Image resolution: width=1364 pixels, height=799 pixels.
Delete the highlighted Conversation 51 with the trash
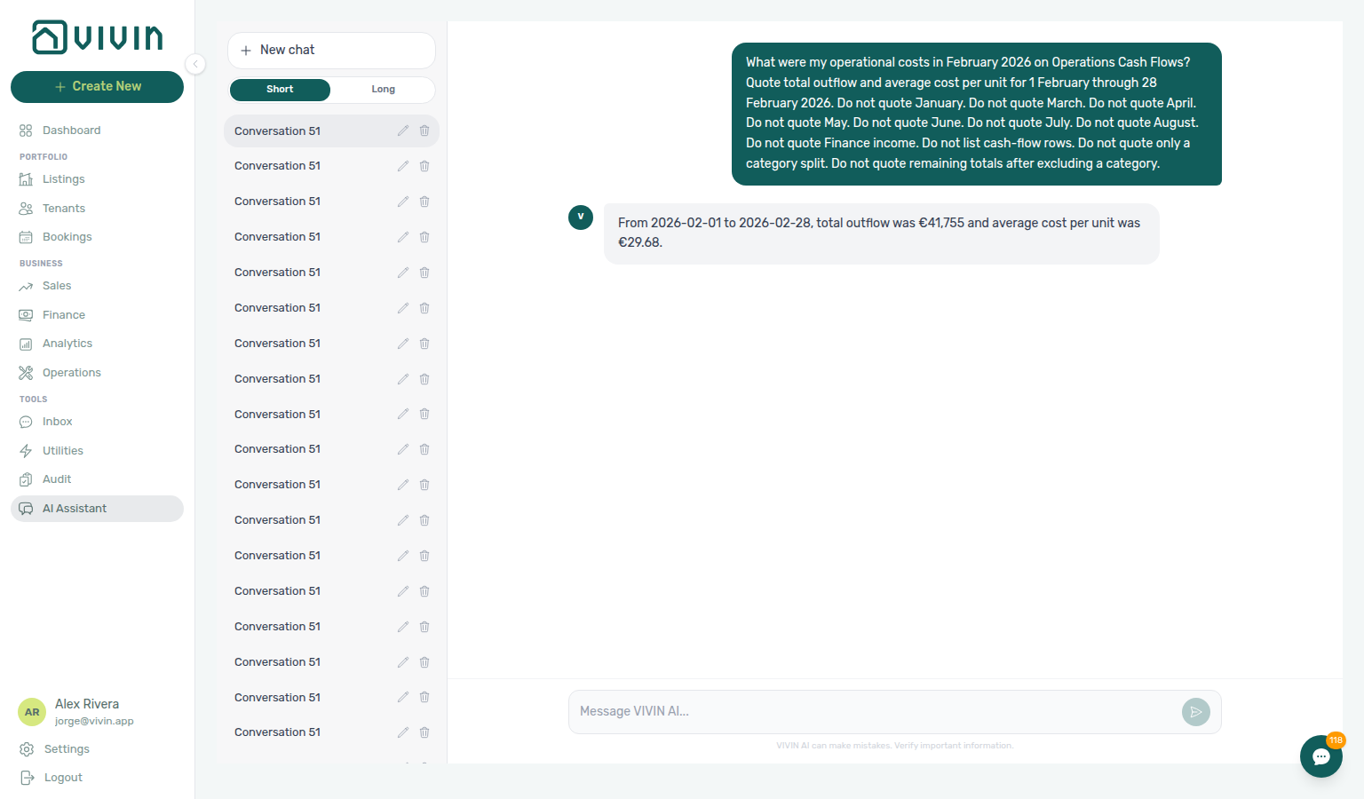(x=424, y=131)
